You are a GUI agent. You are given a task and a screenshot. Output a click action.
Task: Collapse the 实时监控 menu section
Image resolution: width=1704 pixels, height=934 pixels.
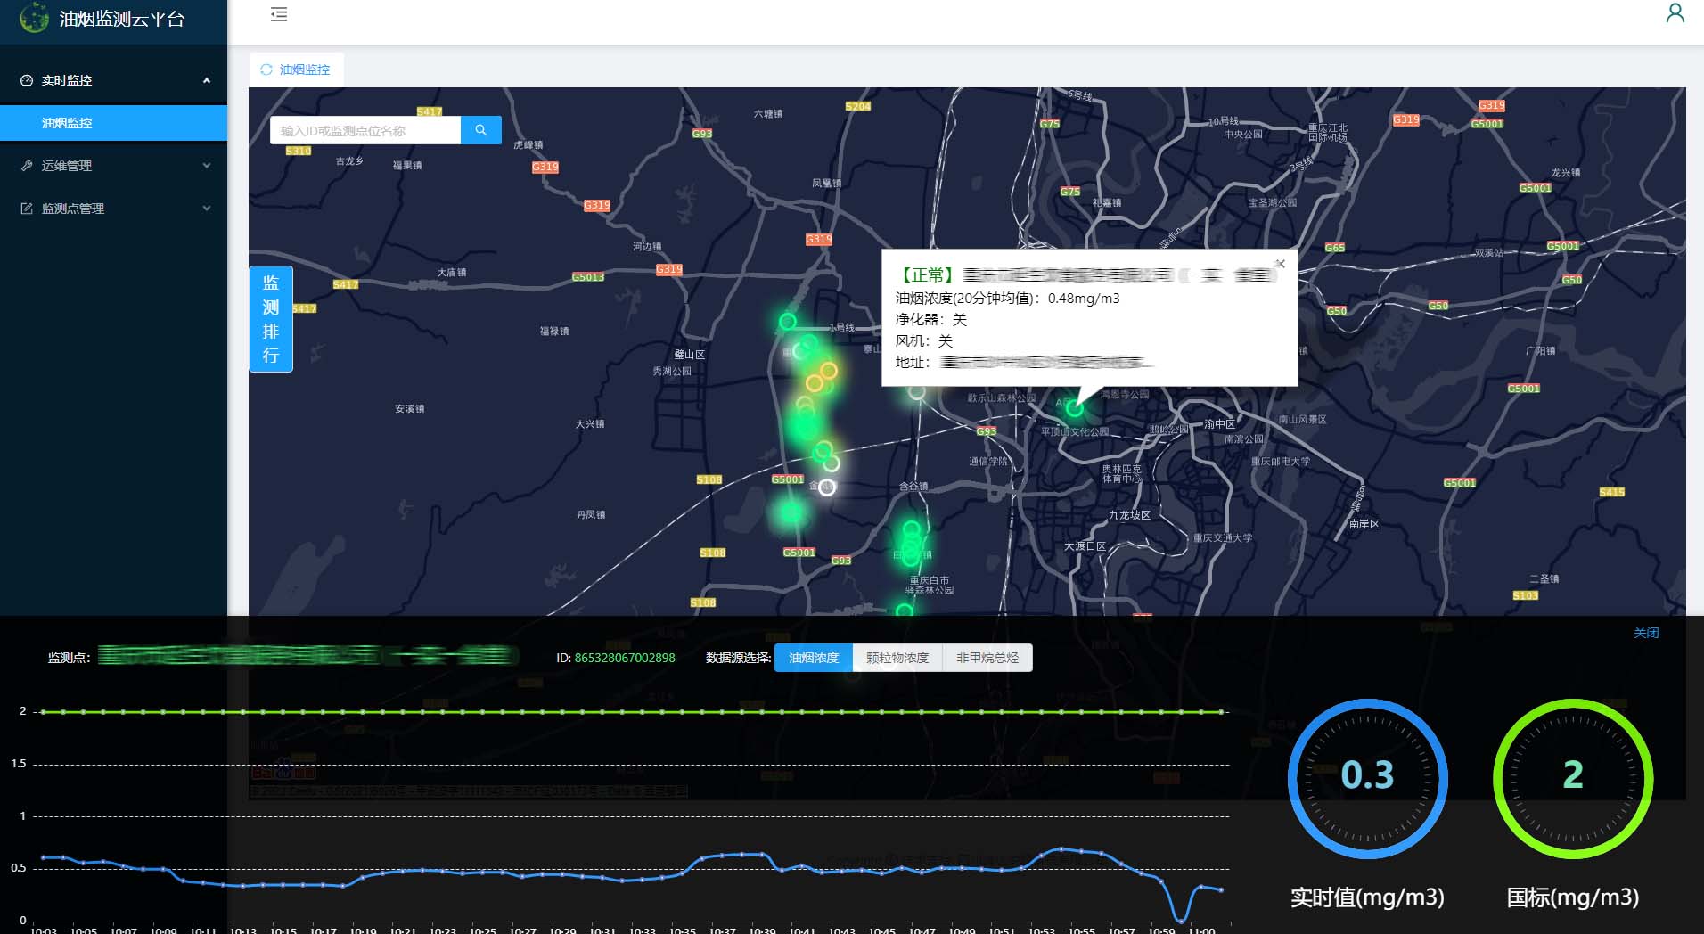206,80
